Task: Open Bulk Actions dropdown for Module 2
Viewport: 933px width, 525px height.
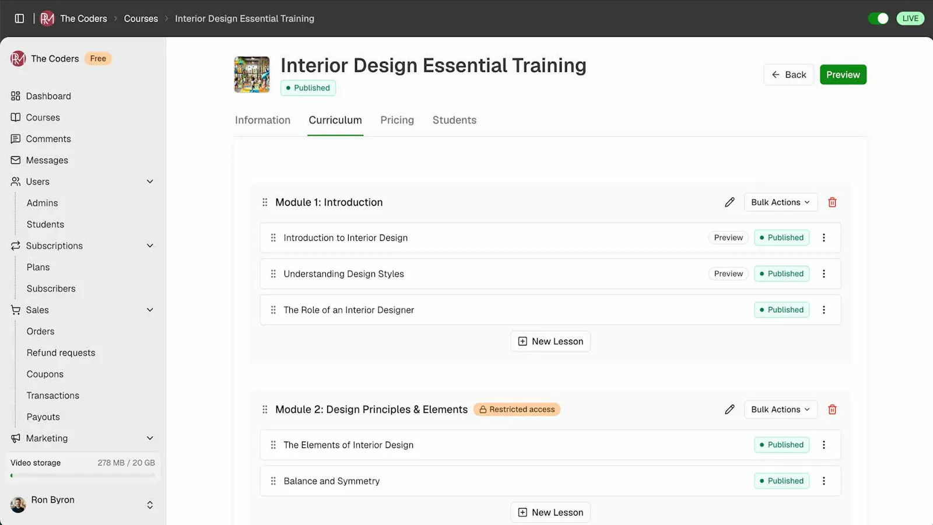Action: (781, 409)
